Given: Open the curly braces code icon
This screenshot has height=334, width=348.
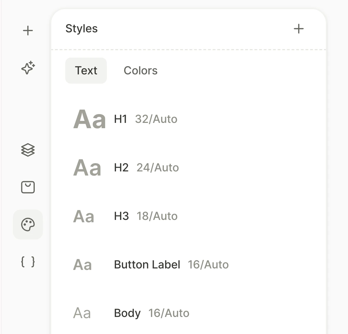Looking at the screenshot, I should click(x=28, y=262).
